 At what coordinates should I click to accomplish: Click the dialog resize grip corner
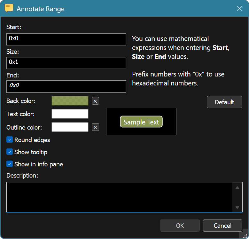tap(245, 236)
